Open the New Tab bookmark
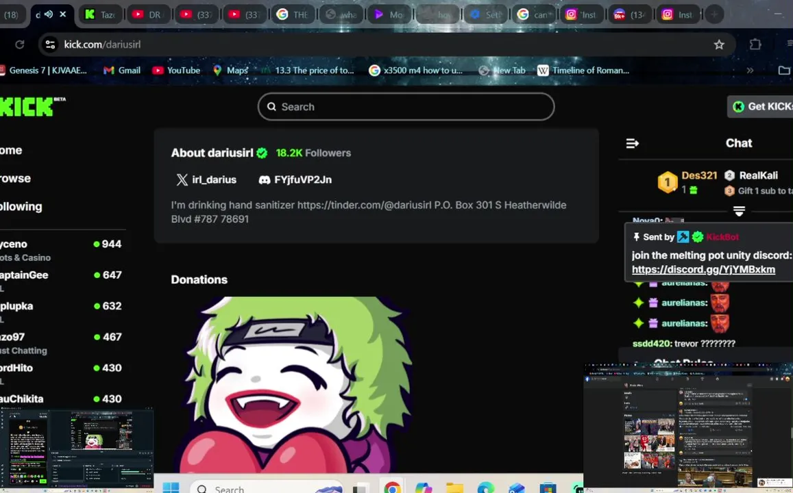This screenshot has width=793, height=493. pos(502,71)
